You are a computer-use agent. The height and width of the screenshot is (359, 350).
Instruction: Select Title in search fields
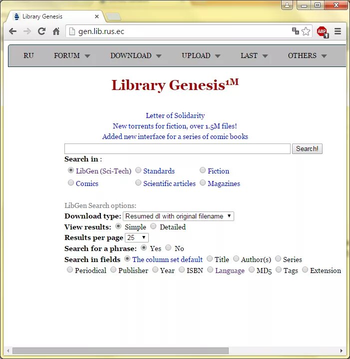(209, 258)
